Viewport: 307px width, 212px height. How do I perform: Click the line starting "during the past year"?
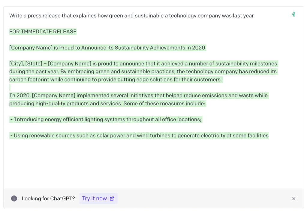coord(143,72)
